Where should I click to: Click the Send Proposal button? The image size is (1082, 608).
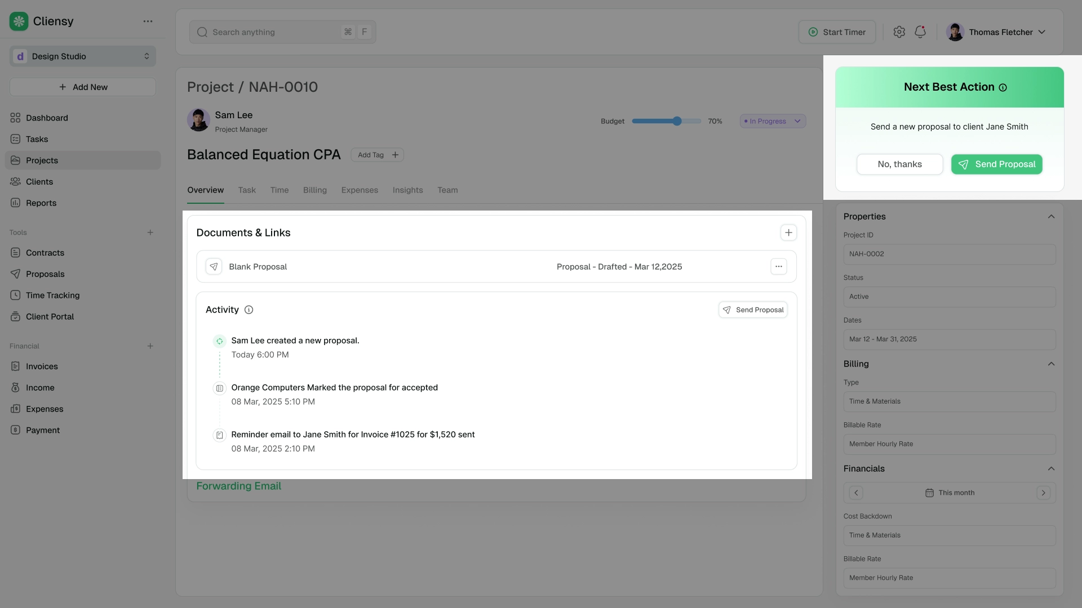997,164
